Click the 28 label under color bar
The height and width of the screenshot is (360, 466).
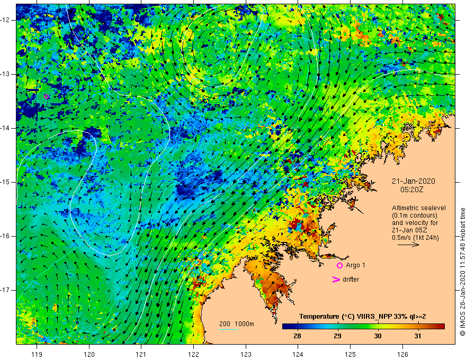point(297,336)
